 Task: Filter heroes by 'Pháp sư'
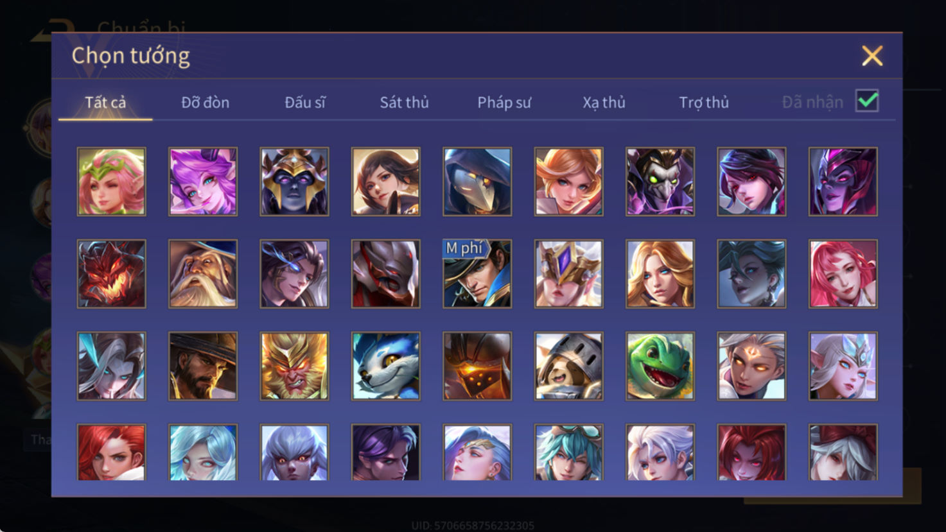coord(504,103)
